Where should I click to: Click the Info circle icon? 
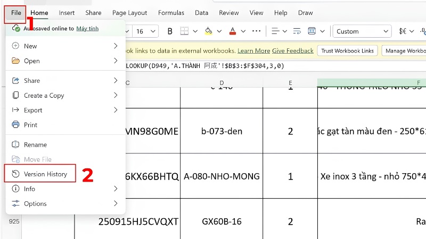[x=16, y=189]
